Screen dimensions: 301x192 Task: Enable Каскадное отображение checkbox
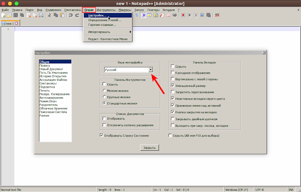point(173,73)
